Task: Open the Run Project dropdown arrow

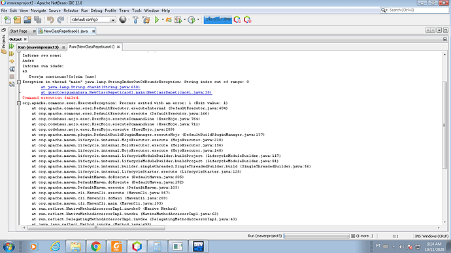Action: pyautogui.click(x=163, y=20)
